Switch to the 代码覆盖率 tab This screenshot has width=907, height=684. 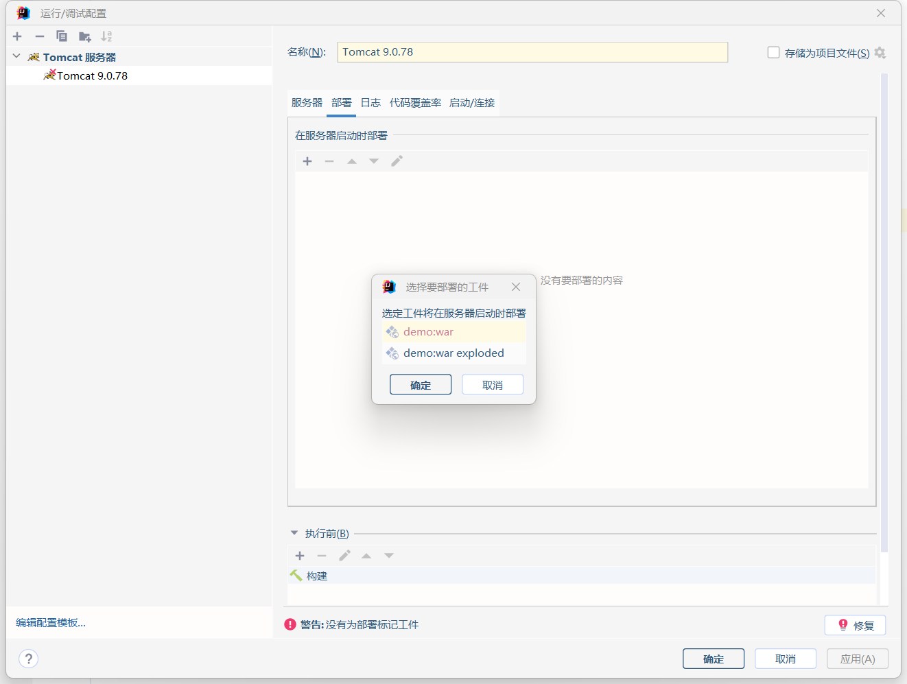tap(415, 103)
